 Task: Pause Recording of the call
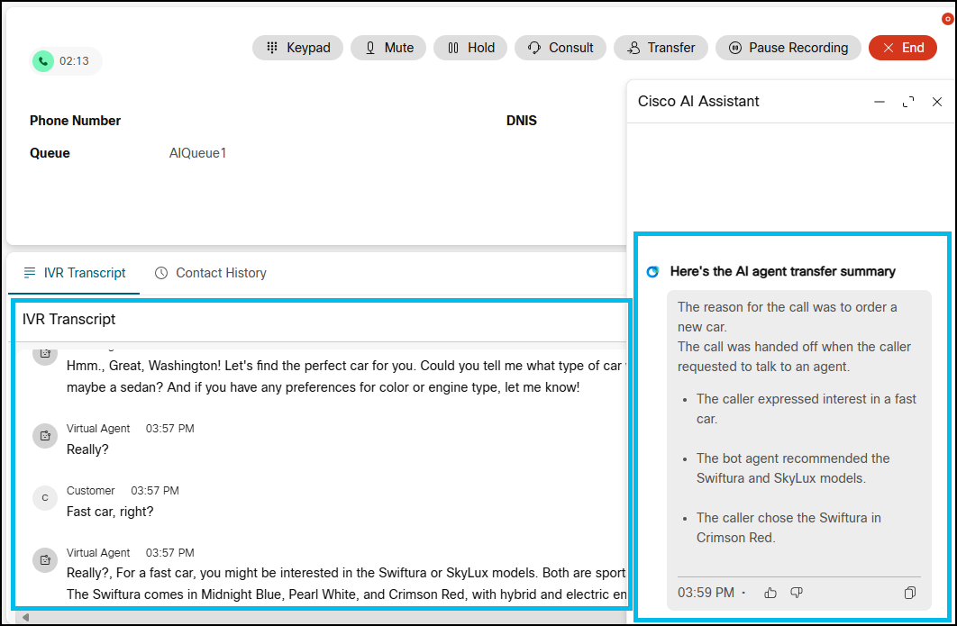pyautogui.click(x=788, y=48)
